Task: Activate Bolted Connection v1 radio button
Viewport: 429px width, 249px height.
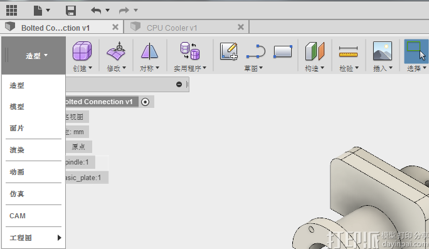Action: tap(145, 102)
